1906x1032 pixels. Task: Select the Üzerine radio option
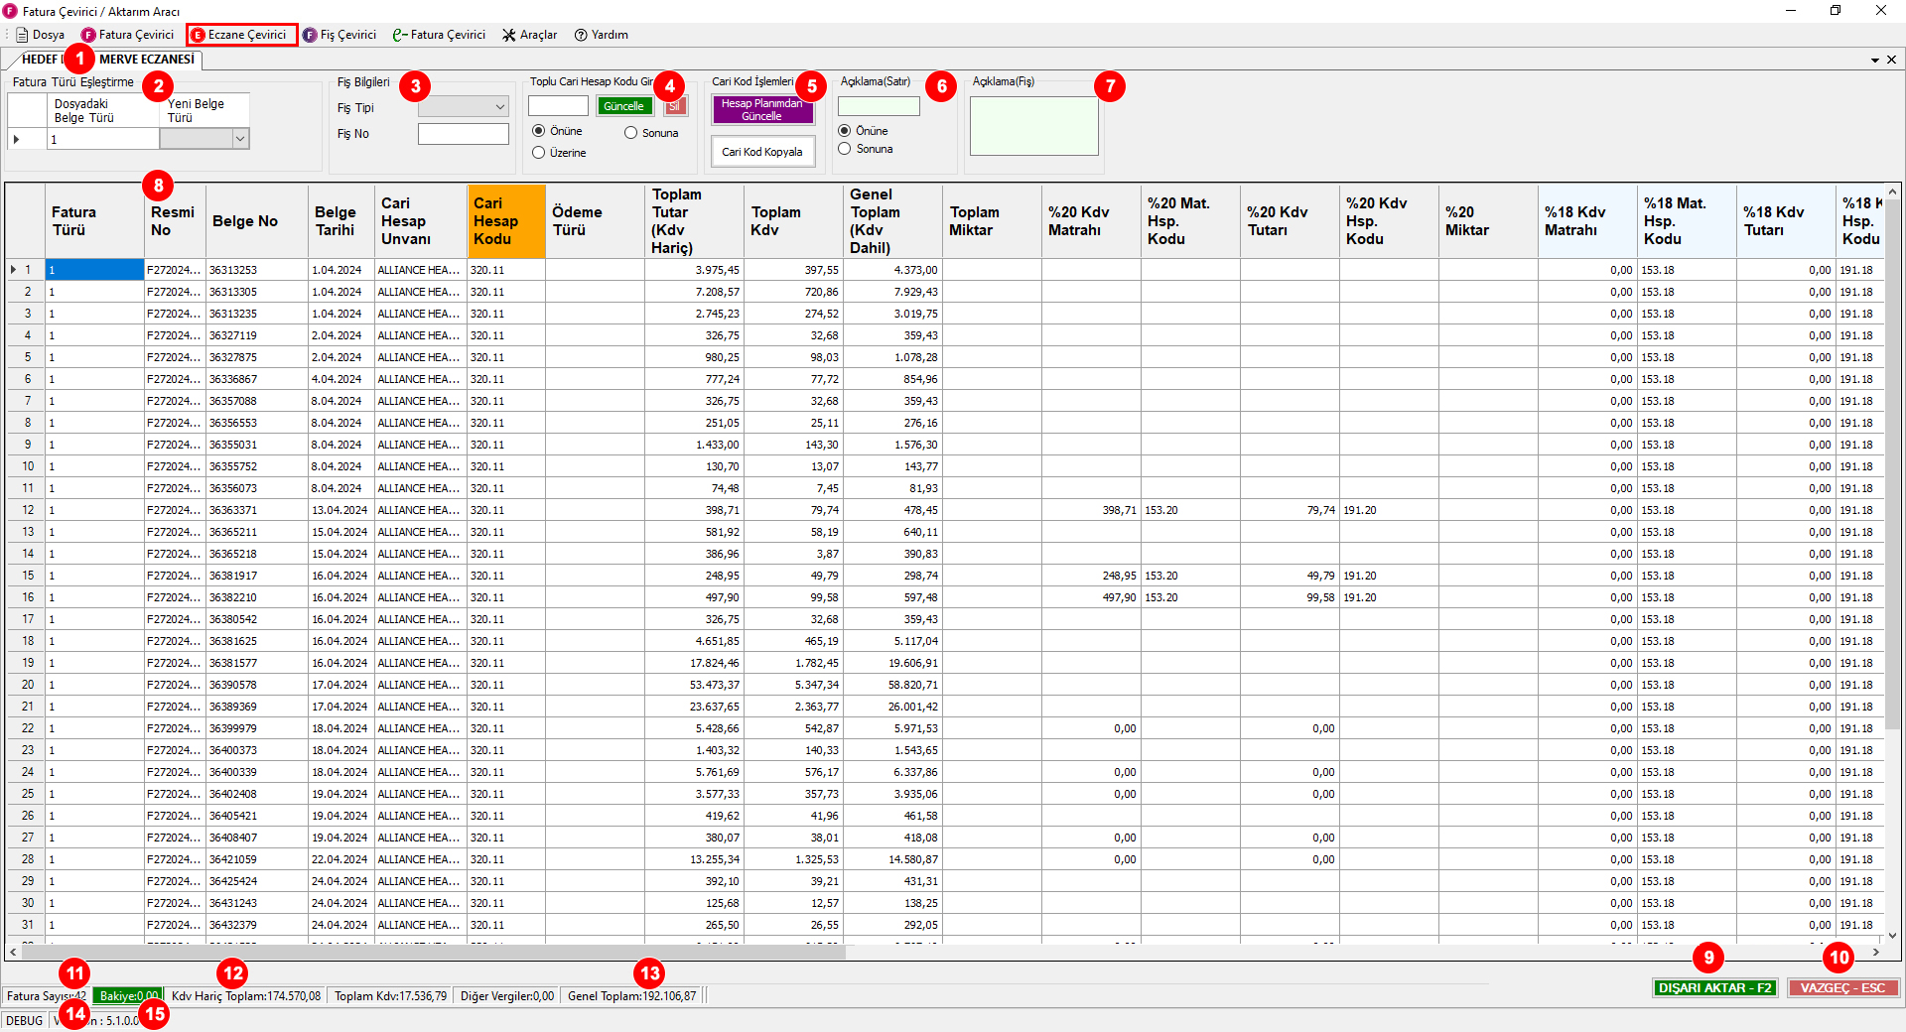tap(539, 153)
